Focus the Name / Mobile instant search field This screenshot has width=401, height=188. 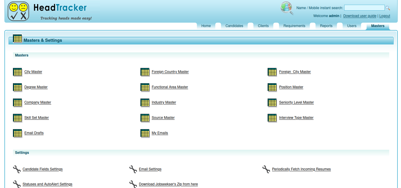364,8
